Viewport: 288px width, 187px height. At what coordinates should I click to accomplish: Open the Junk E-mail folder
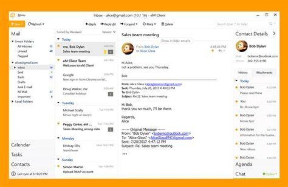pyautogui.click(x=25, y=87)
